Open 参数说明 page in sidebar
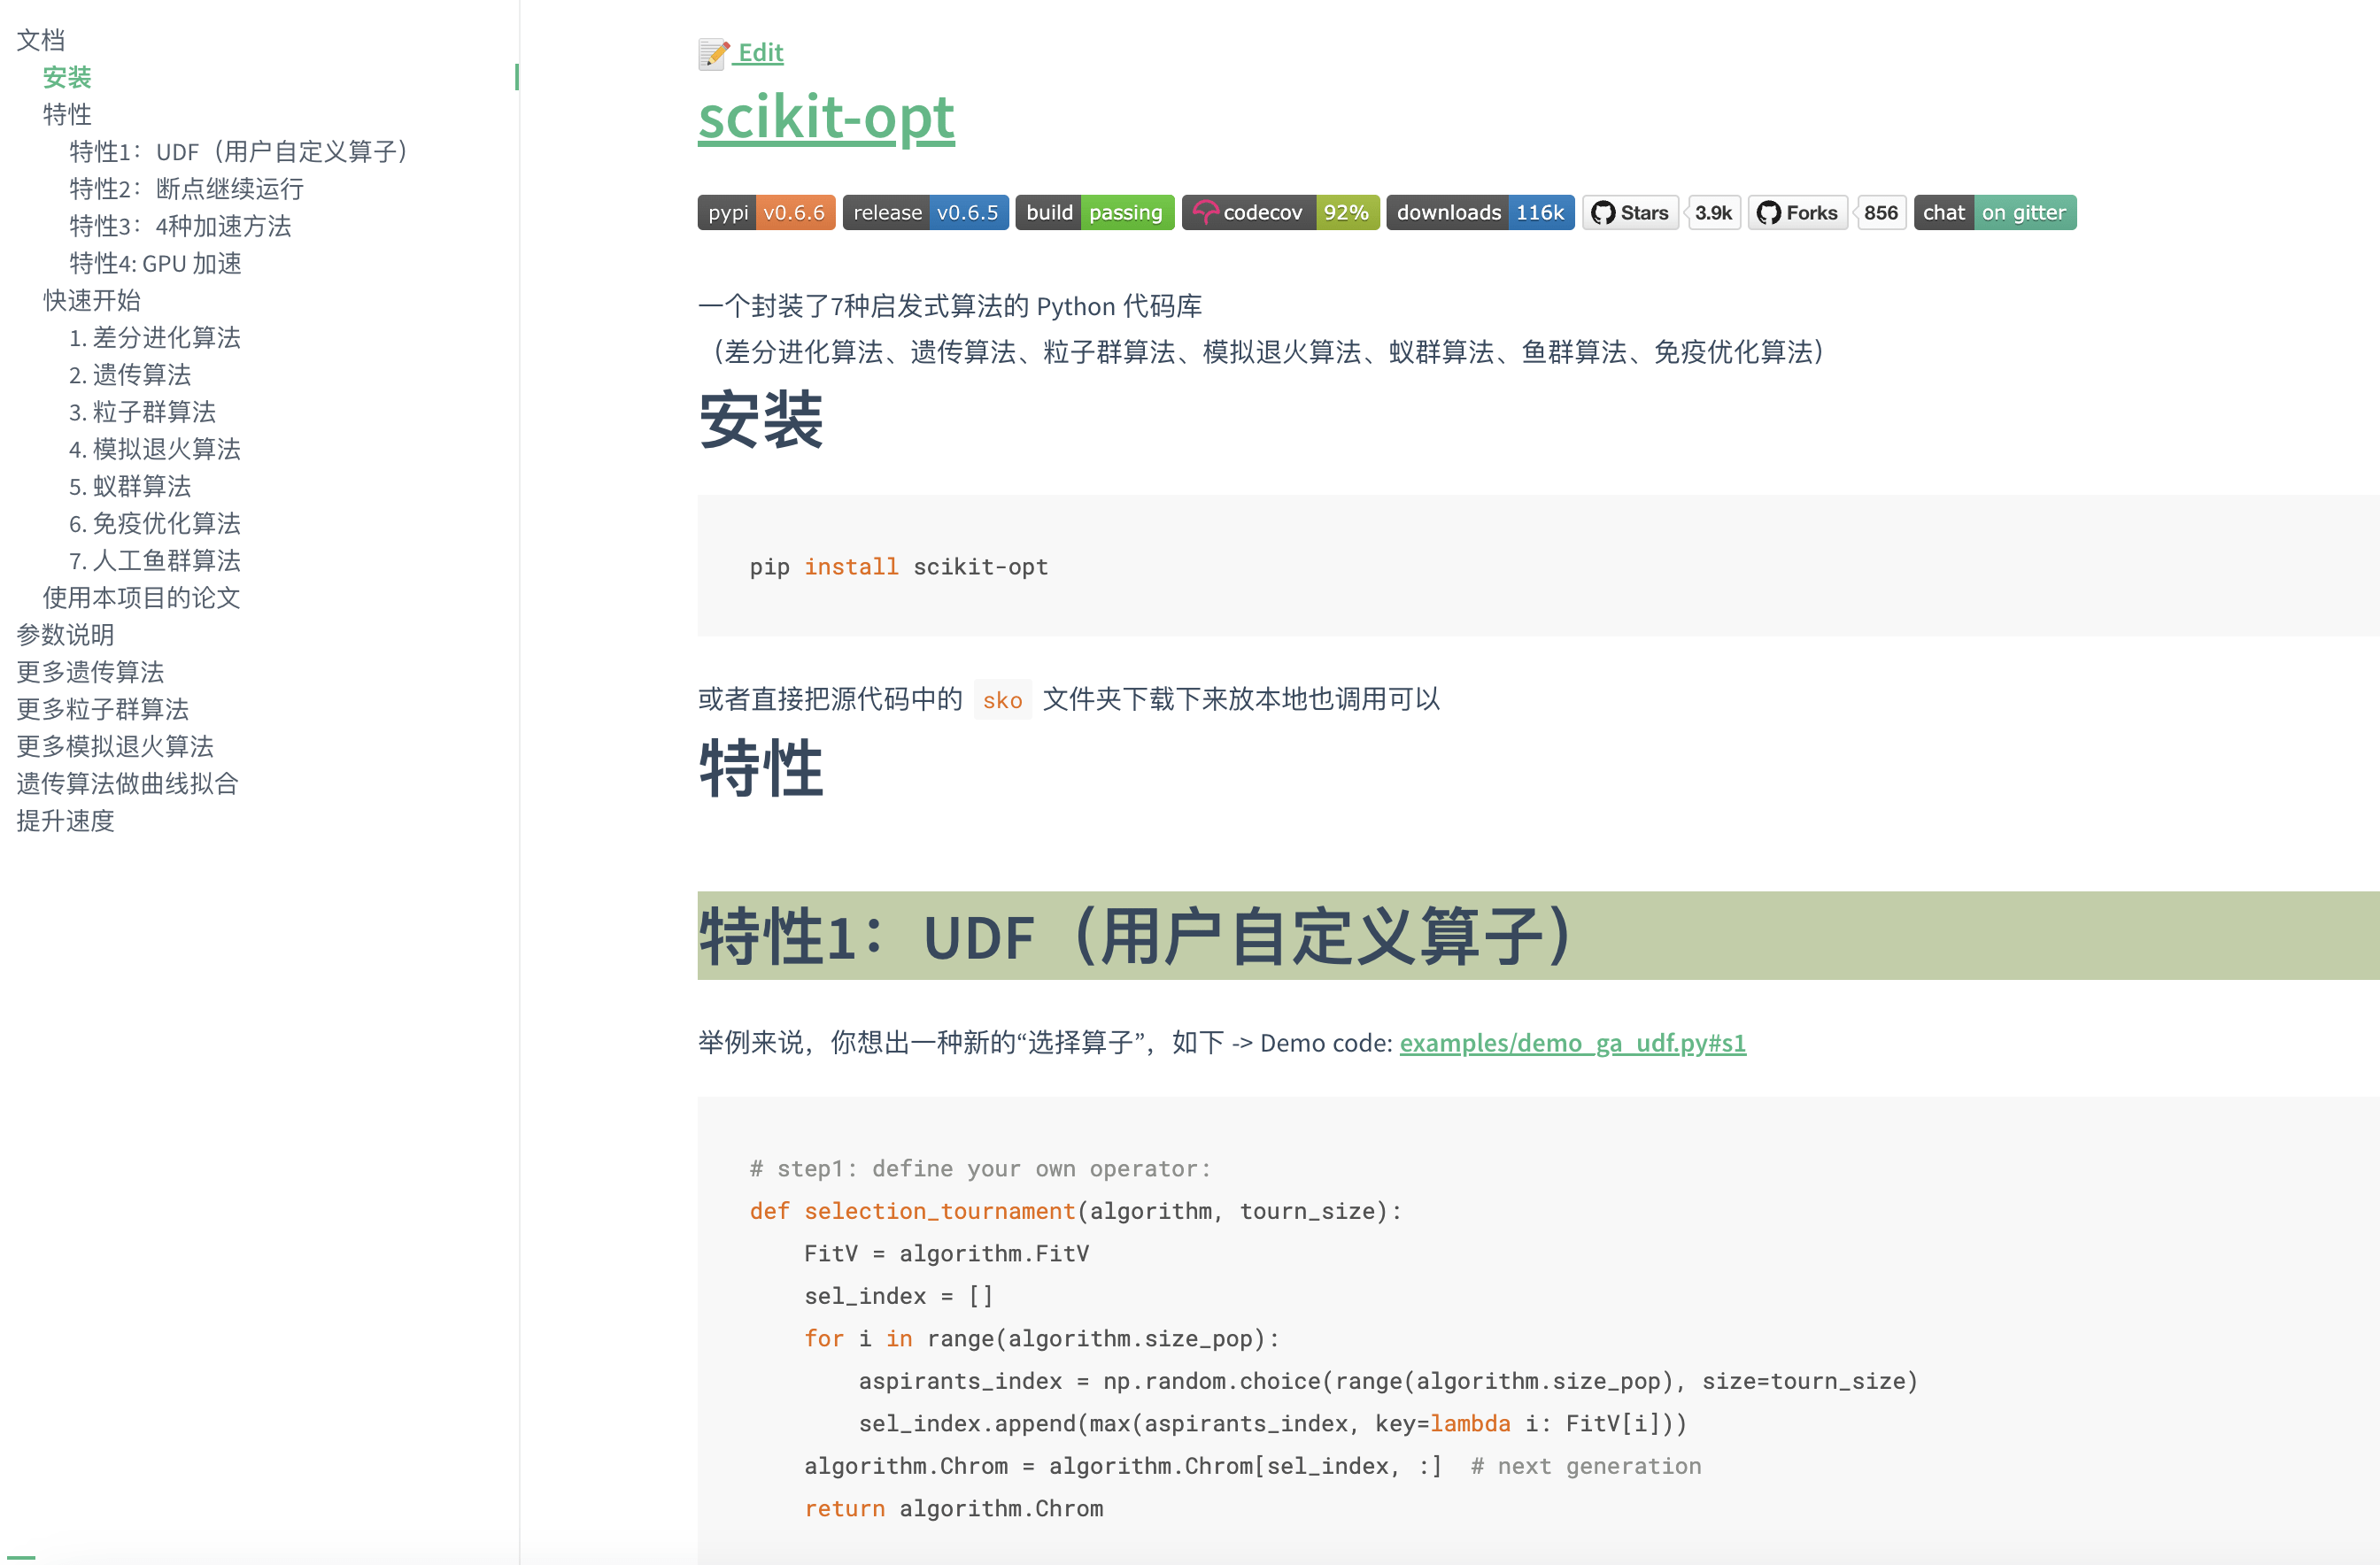The width and height of the screenshot is (2380, 1565). click(x=66, y=634)
